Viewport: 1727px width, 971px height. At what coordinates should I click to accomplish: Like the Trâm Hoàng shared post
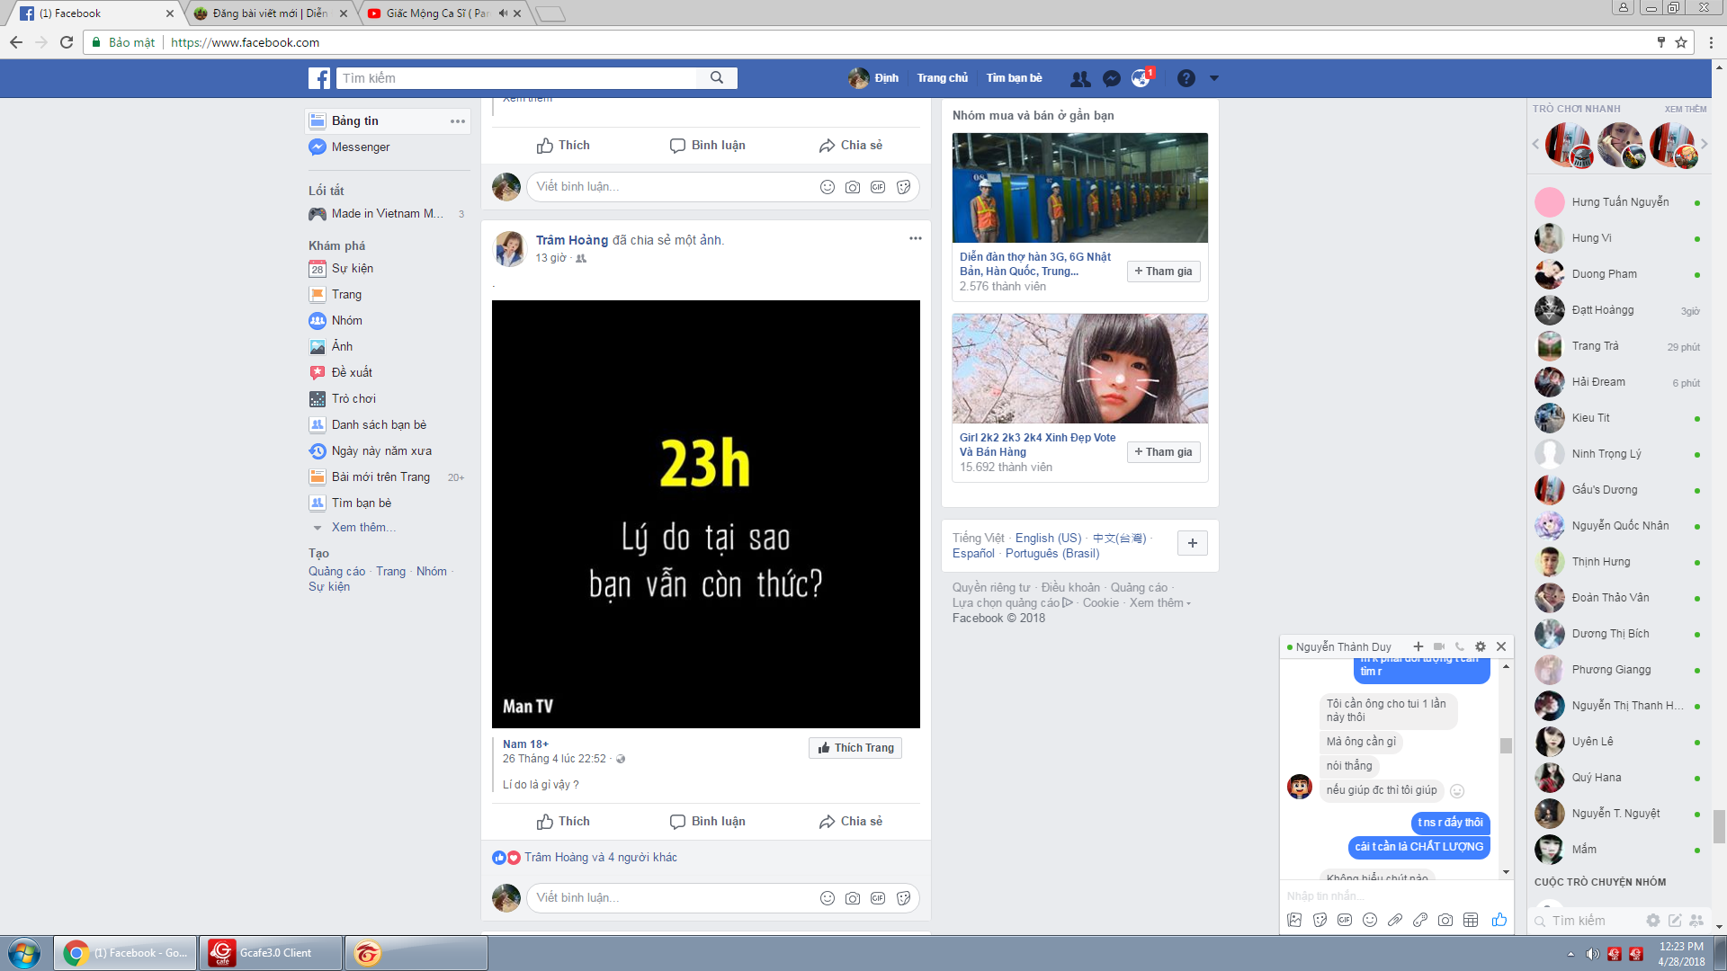point(563,822)
